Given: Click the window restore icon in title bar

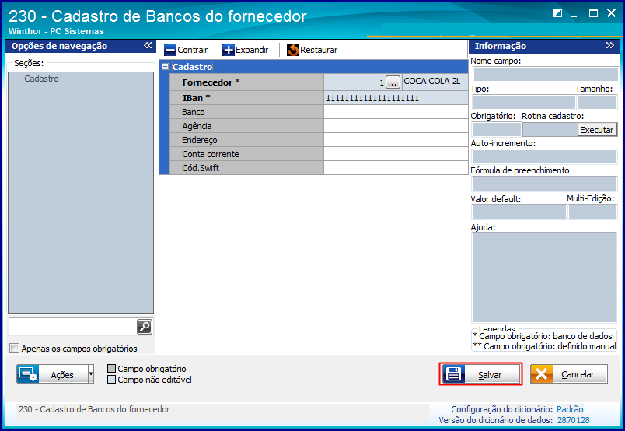Looking at the screenshot, I should 557,13.
